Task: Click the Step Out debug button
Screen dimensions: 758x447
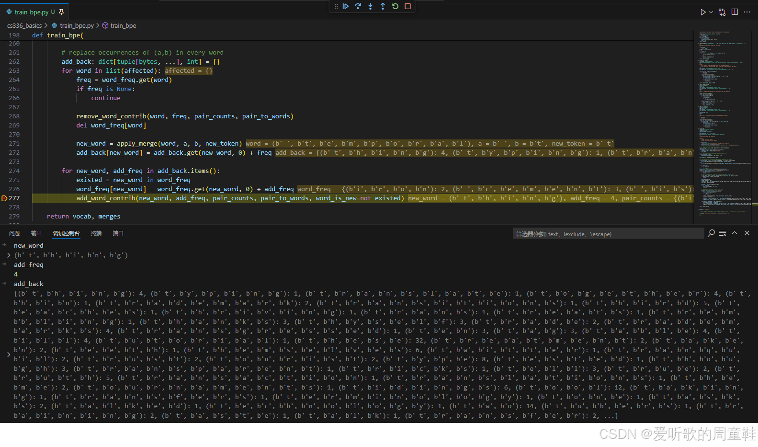Action: [x=383, y=6]
